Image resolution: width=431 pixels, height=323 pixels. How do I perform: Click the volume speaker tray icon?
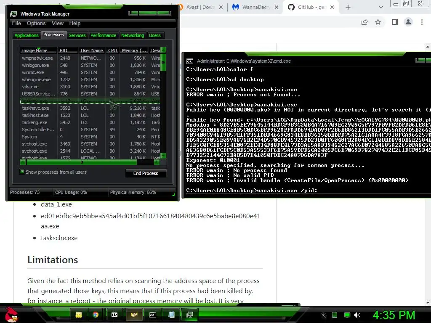click(x=357, y=315)
